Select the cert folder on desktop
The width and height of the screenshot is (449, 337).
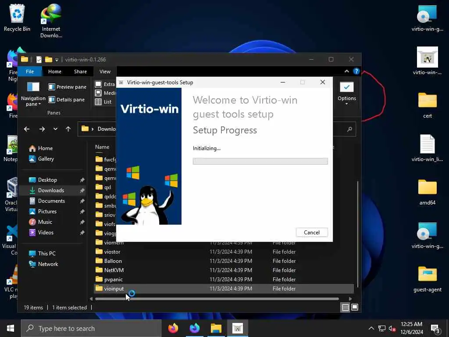(427, 105)
